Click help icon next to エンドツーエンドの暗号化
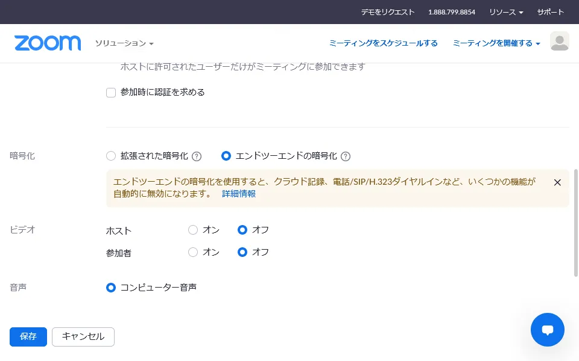 pos(346,156)
